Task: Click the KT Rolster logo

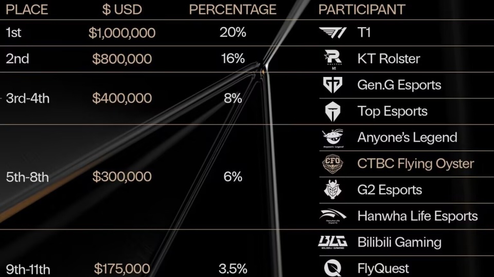Action: [x=332, y=60]
